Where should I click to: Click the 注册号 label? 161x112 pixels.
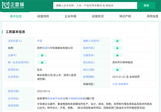12,55
